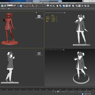
Task: Open the Civil View menu
Action: click(x=46, y=3)
